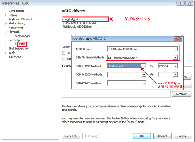The width and height of the screenshot is (195, 142).
Task: Open DSP Manager preferences page
Action: click(22, 36)
